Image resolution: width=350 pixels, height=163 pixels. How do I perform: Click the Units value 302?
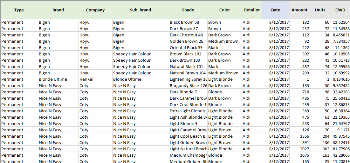(320, 149)
